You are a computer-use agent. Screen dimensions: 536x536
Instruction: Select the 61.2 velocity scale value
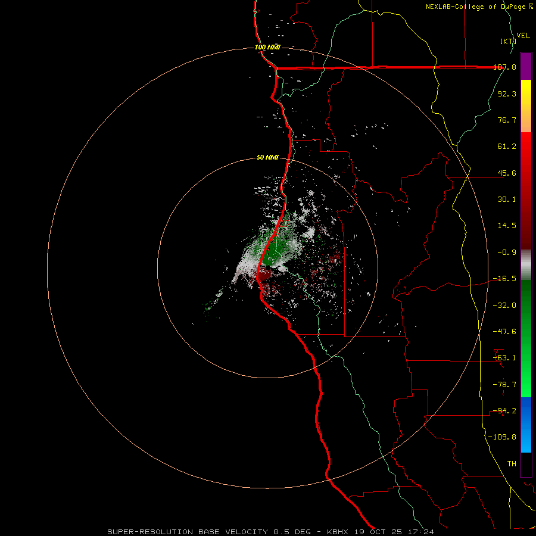[x=507, y=147]
